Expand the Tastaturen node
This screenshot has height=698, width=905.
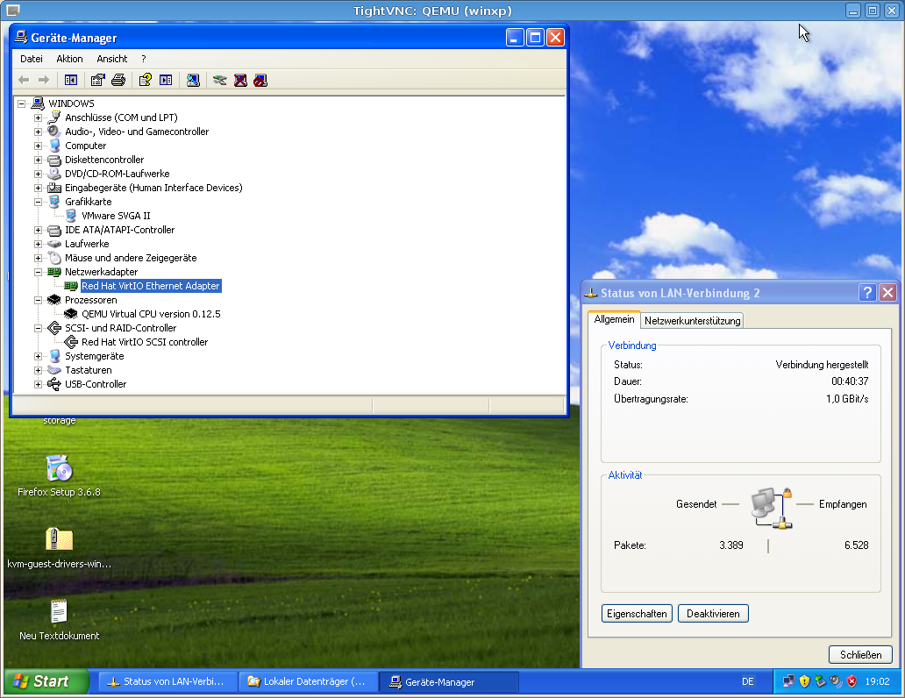pyautogui.click(x=38, y=371)
